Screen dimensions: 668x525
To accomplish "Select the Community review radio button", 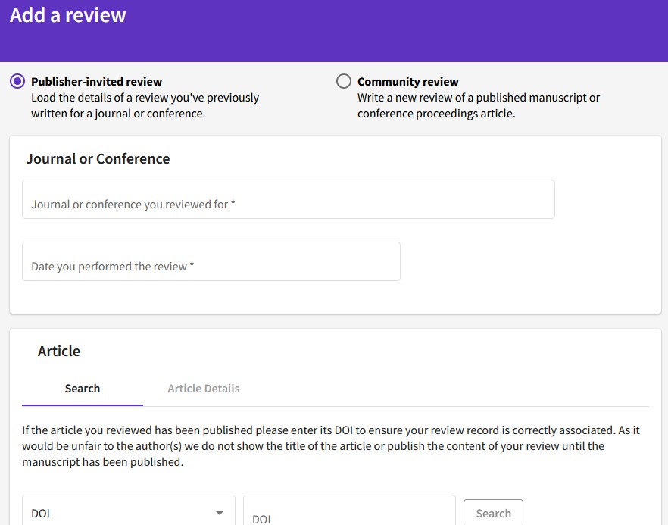I will pyautogui.click(x=343, y=81).
